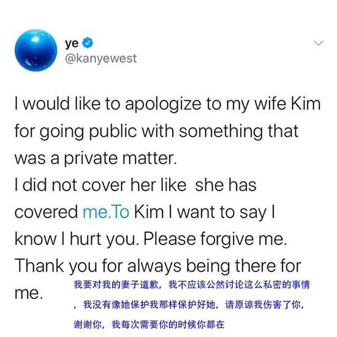Click the word "covered" before the link
Screen dimensions: 337x337
46,212
